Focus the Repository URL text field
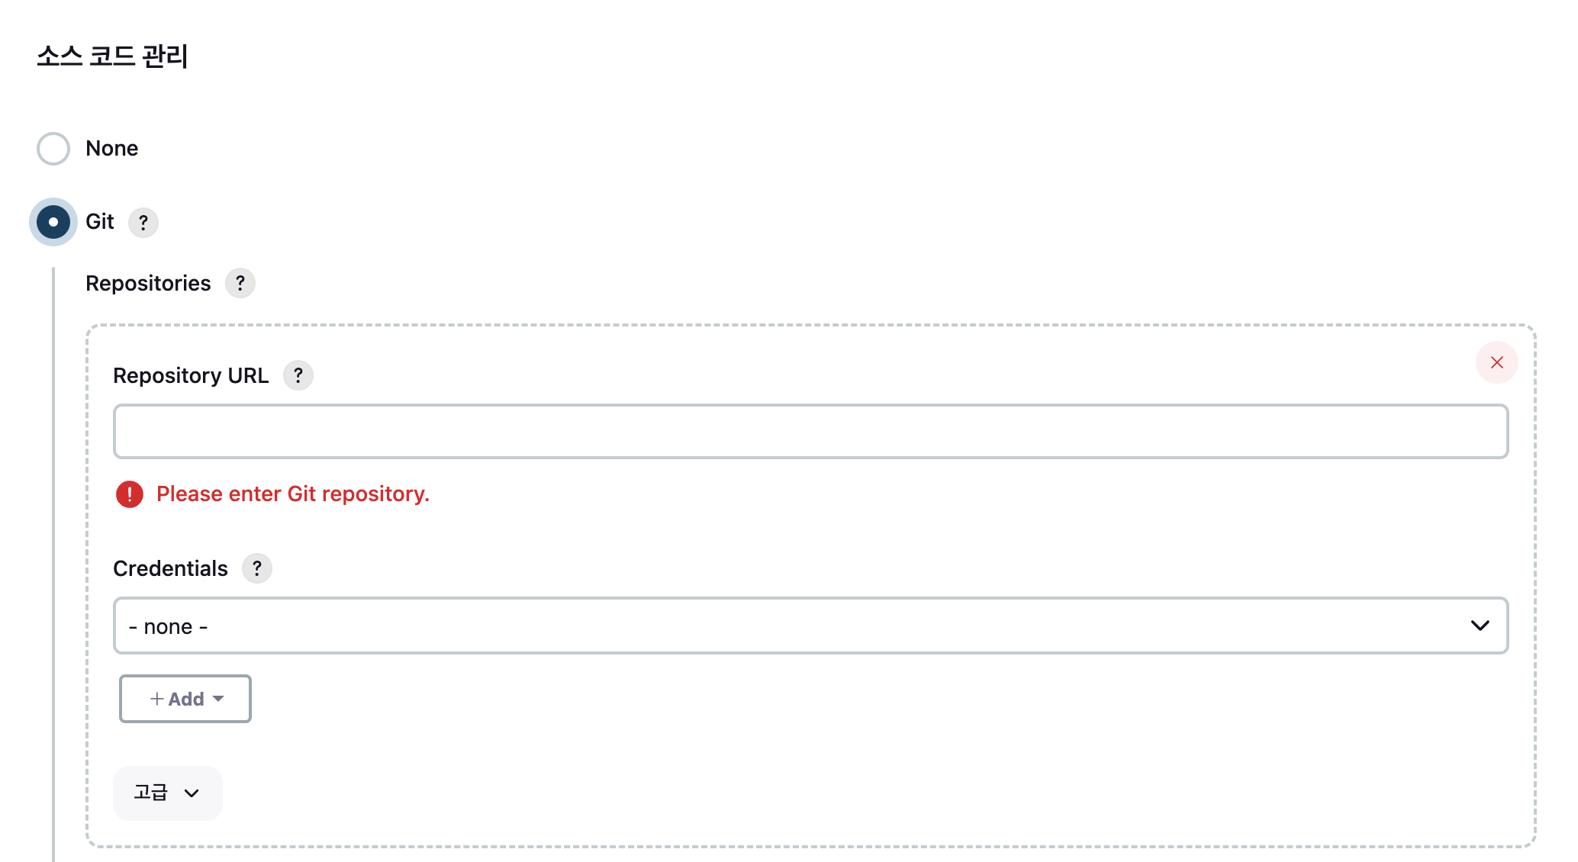The width and height of the screenshot is (1578, 862). (x=810, y=431)
